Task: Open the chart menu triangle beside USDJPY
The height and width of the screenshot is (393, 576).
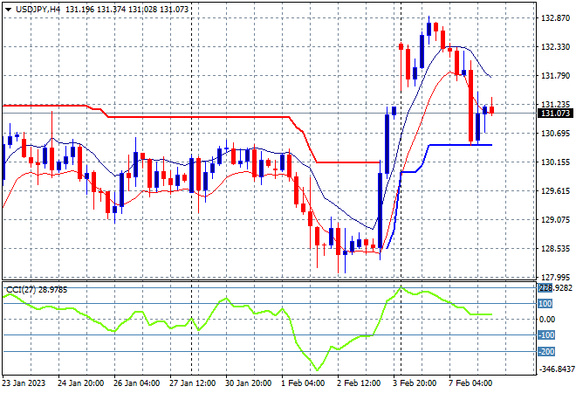Action: click(x=8, y=7)
